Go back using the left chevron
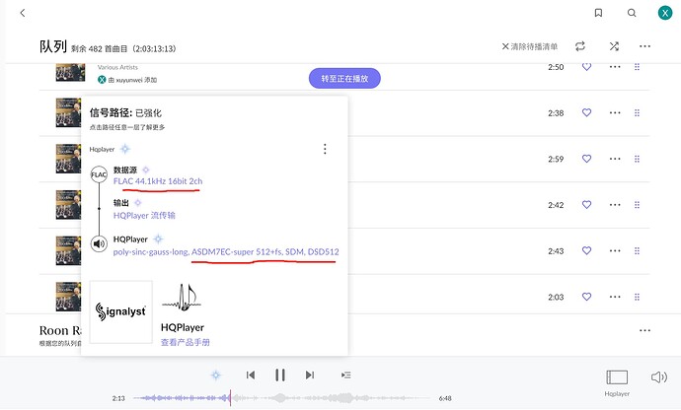The width and height of the screenshot is (681, 410). click(x=23, y=13)
